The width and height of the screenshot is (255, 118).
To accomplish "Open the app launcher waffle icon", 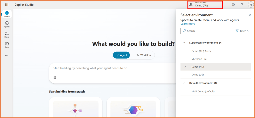I will click(7, 4).
